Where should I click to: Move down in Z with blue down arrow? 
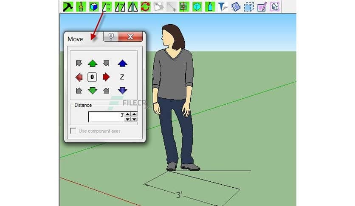pyautogui.click(x=122, y=91)
